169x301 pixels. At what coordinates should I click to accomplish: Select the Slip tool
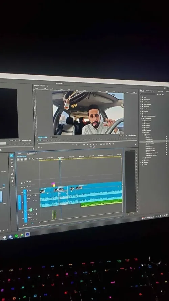click(12, 170)
